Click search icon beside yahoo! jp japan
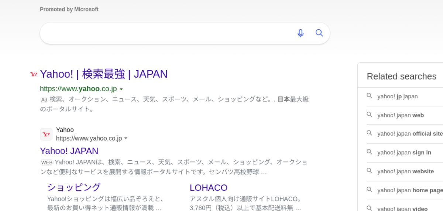This screenshot has width=443, height=211. [369, 96]
